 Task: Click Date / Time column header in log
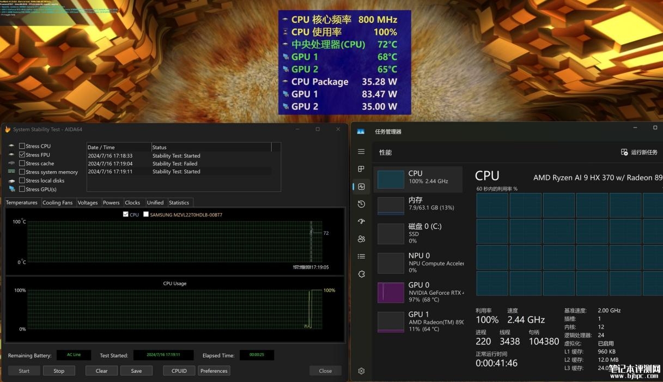click(x=119, y=147)
